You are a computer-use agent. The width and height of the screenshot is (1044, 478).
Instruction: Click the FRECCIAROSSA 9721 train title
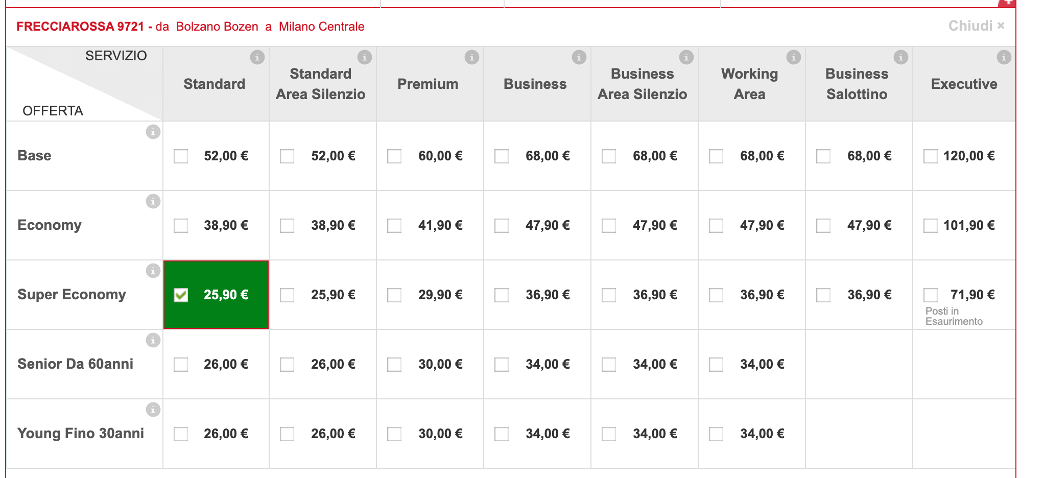point(80,26)
